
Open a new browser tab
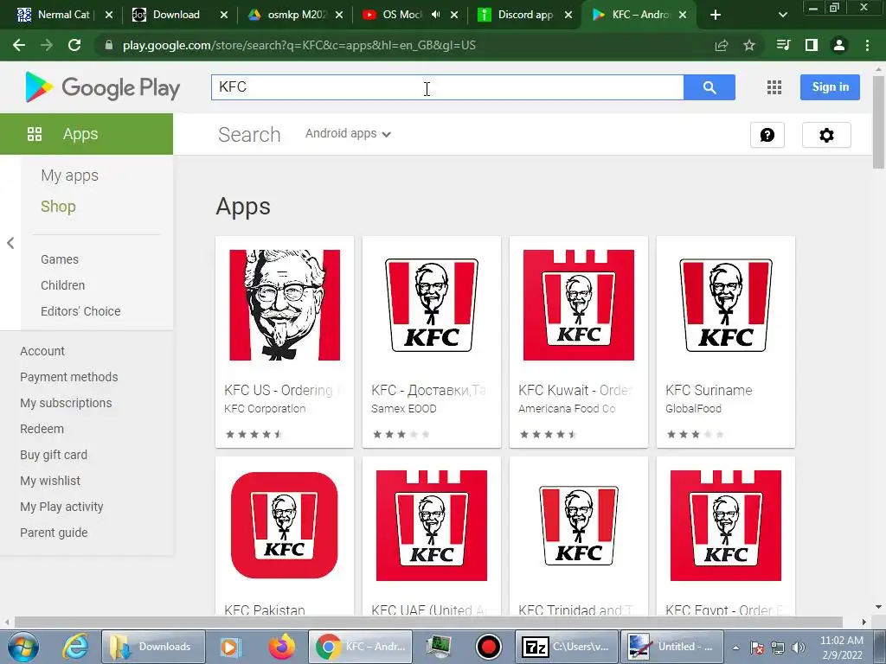[x=716, y=15]
